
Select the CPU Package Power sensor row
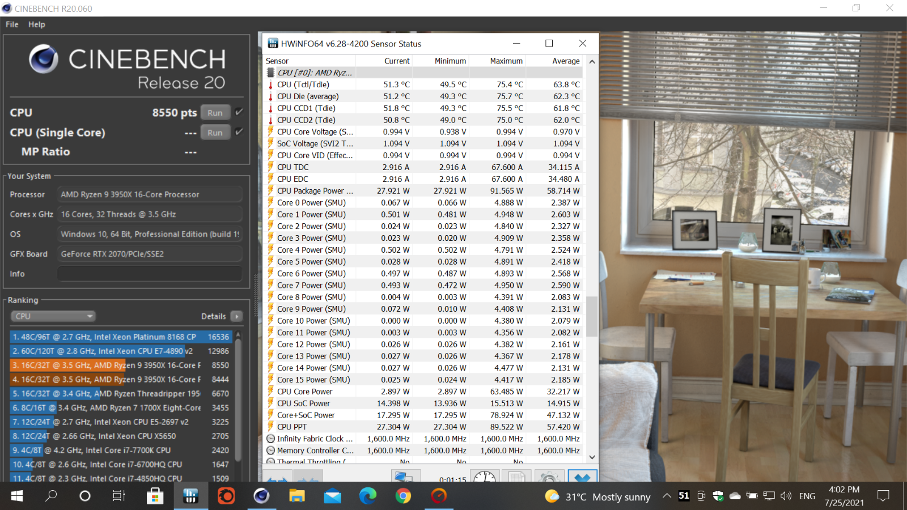point(423,191)
